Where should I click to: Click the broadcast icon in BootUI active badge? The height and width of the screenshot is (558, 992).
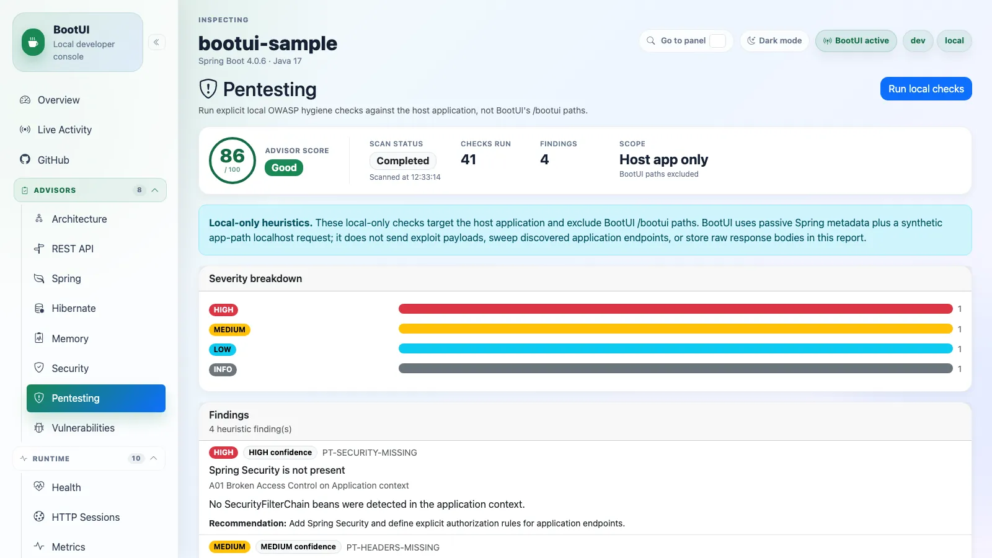click(828, 41)
